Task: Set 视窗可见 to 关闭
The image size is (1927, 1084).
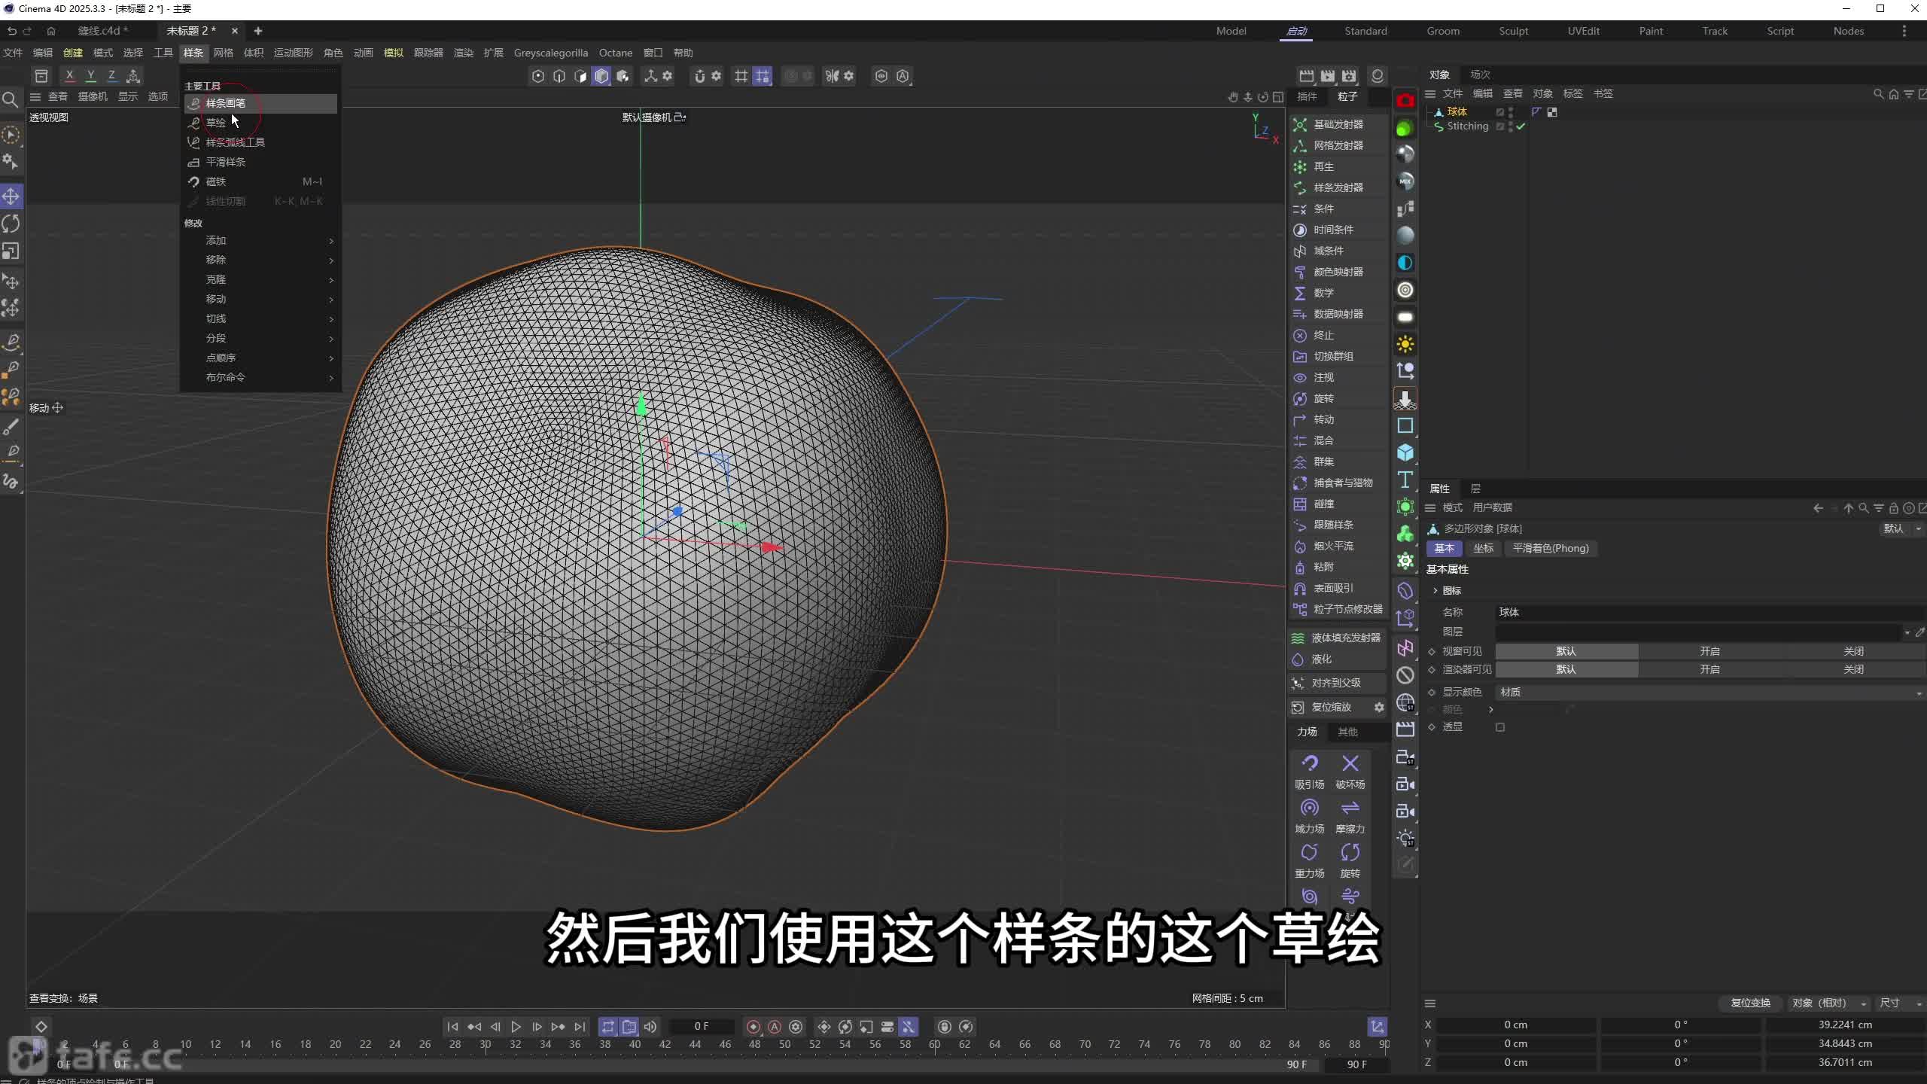Action: (1852, 651)
